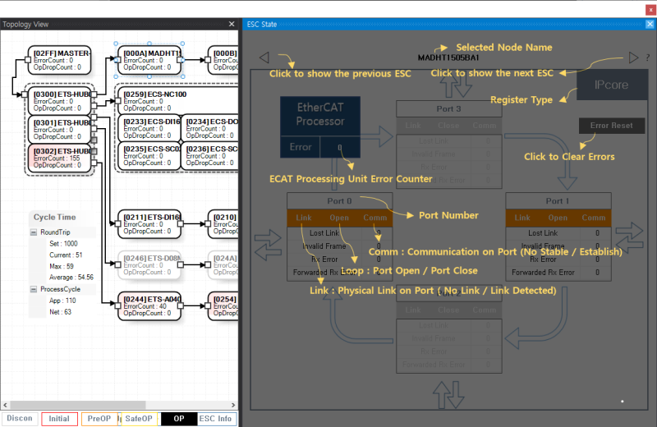This screenshot has width=657, height=427.
Task: Select the [02FF] MASTER node
Action: pyautogui.click(x=59, y=59)
